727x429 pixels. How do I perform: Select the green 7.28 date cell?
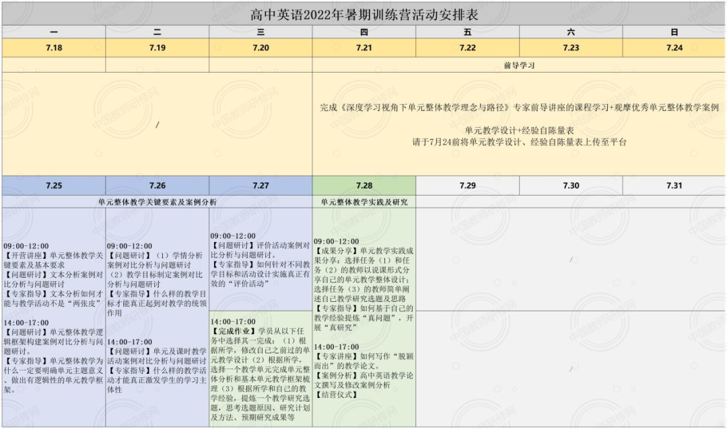[x=363, y=186]
